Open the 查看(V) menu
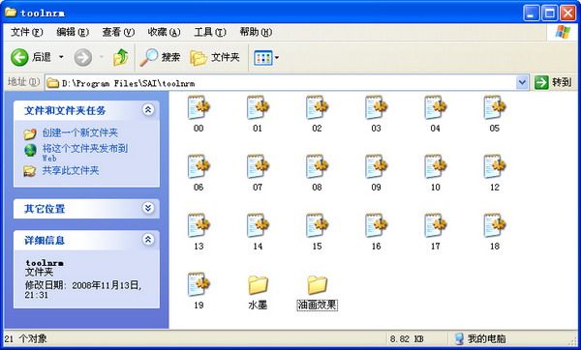581x350 pixels. click(118, 32)
